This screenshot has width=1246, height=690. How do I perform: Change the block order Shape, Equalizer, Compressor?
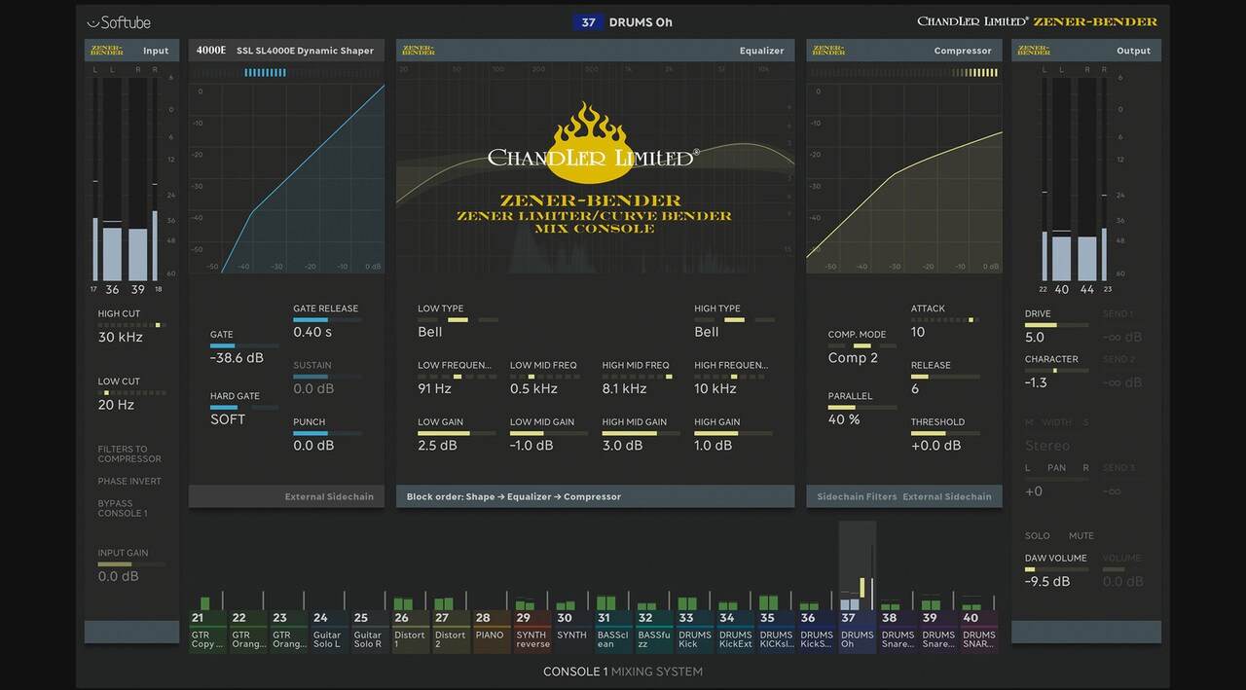click(514, 496)
